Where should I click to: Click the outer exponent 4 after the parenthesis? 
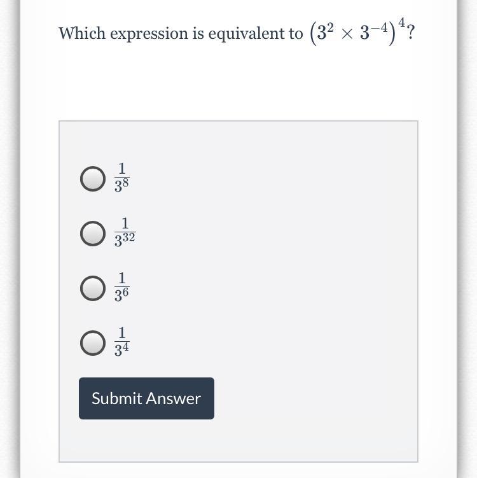pyautogui.click(x=401, y=22)
